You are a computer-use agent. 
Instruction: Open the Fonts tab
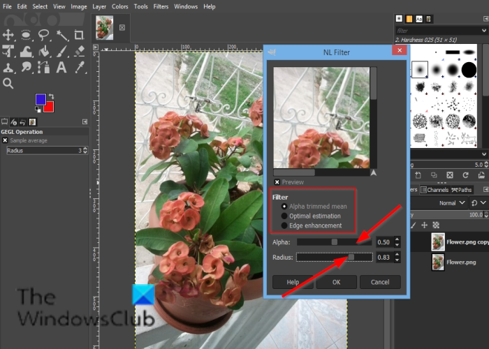tap(419, 19)
